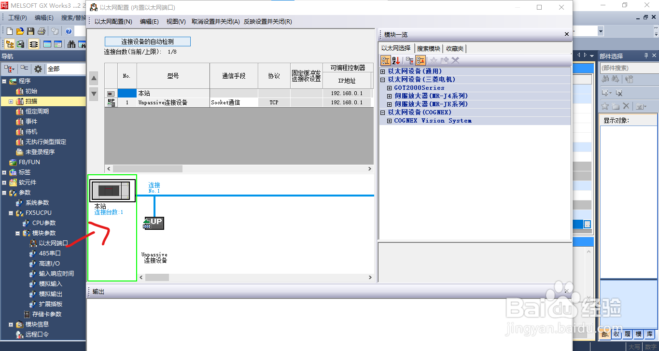Create a new project file
The image size is (659, 351).
click(x=10, y=31)
